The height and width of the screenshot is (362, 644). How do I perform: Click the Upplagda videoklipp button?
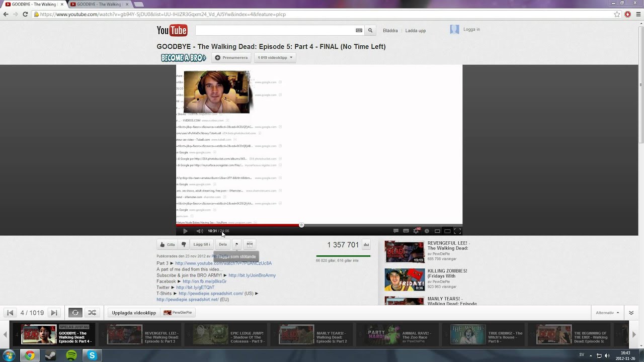tap(134, 313)
